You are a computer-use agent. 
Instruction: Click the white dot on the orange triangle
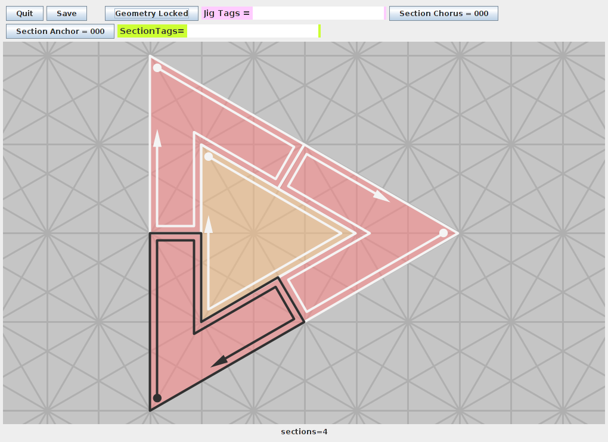click(209, 157)
